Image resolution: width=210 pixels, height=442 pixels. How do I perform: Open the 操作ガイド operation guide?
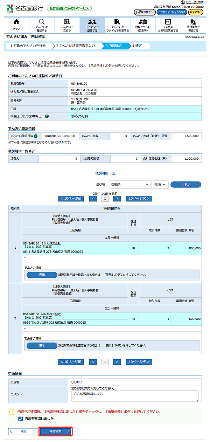(x=145, y=12)
